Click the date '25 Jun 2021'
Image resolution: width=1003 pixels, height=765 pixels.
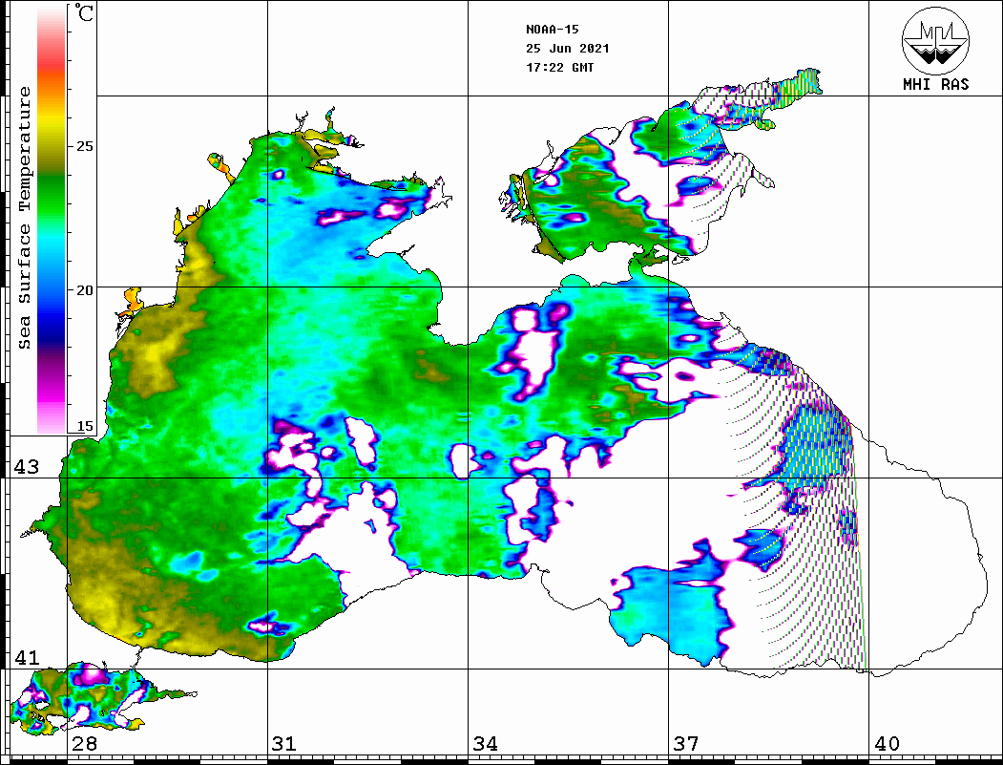[x=568, y=49]
